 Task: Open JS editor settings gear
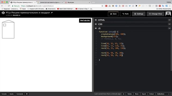[x=96, y=28]
